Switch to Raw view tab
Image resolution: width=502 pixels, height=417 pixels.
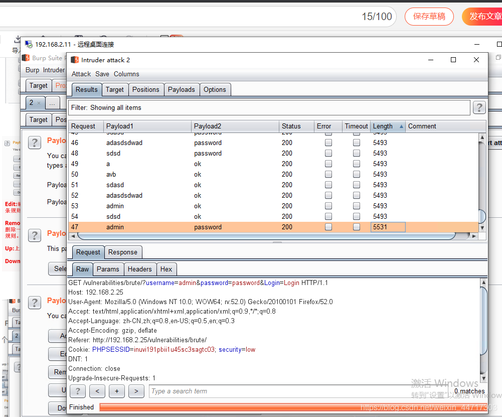click(x=82, y=269)
